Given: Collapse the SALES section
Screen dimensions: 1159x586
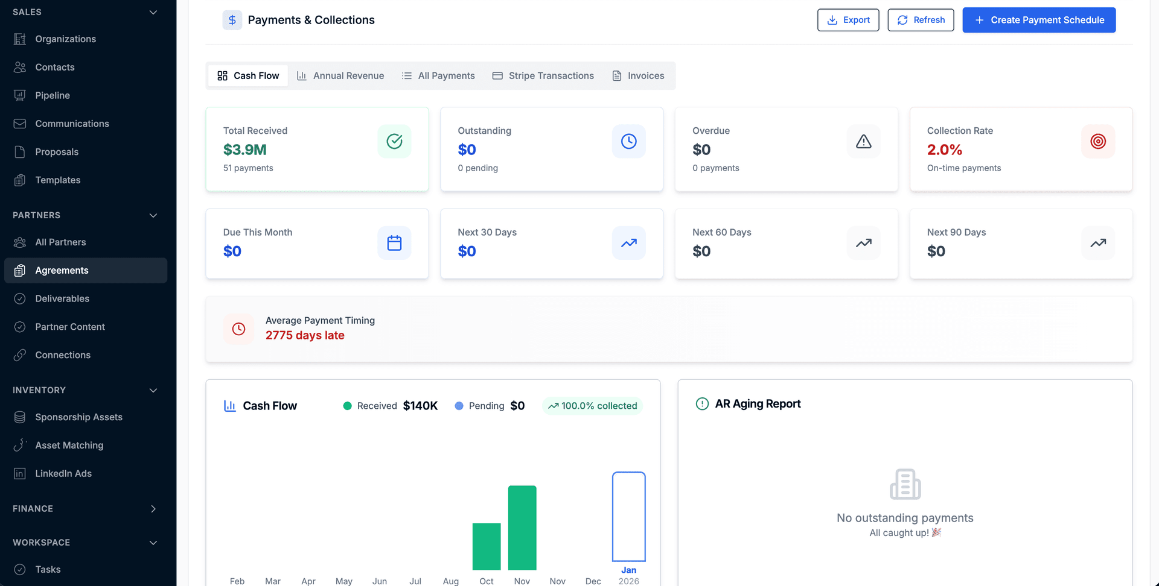Looking at the screenshot, I should click(153, 12).
